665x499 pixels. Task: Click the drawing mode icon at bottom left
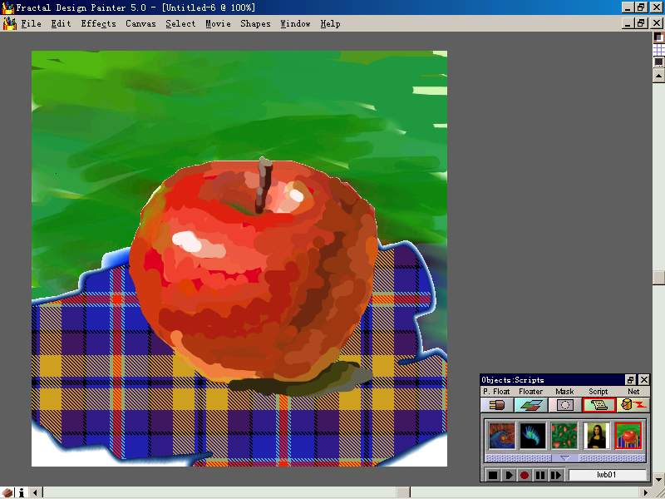(7, 492)
